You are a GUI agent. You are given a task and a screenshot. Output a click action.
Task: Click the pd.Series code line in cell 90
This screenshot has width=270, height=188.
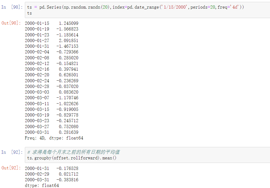pyautogui.click(x=135, y=7)
